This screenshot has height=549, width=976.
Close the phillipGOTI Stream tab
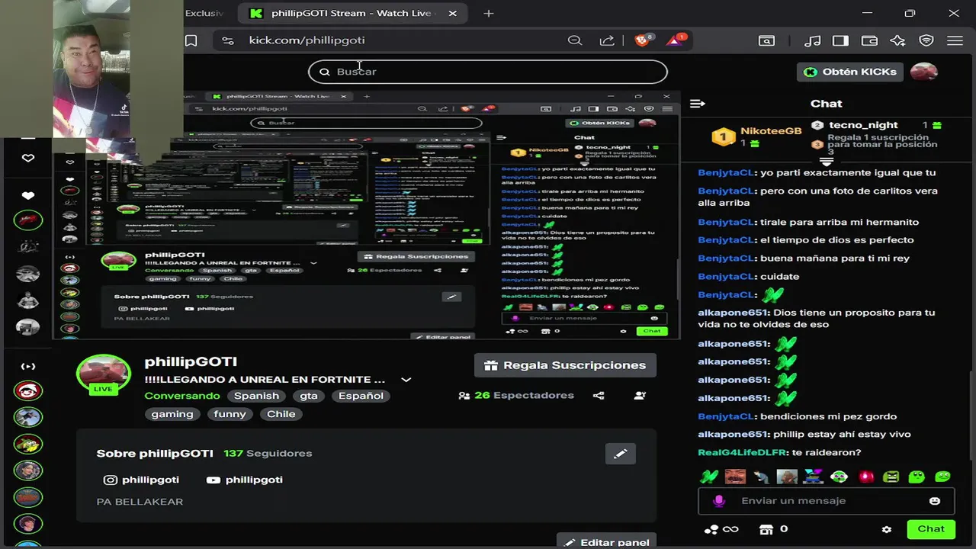452,13
